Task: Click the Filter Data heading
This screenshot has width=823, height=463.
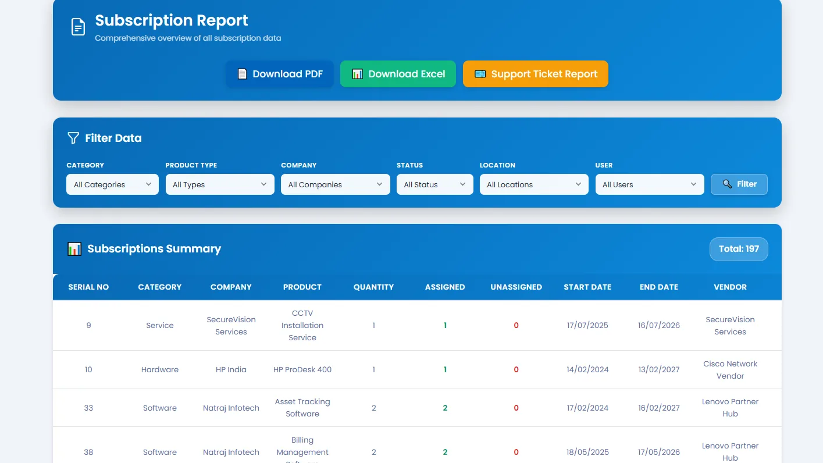Action: pyautogui.click(x=113, y=138)
